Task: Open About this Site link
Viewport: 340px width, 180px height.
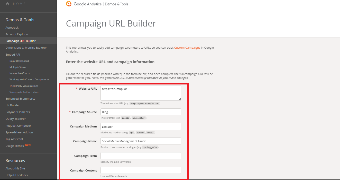Action: point(15,168)
